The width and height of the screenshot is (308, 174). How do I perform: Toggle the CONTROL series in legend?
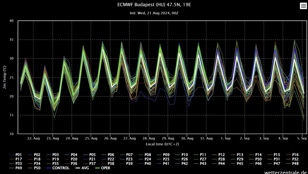click(61, 168)
